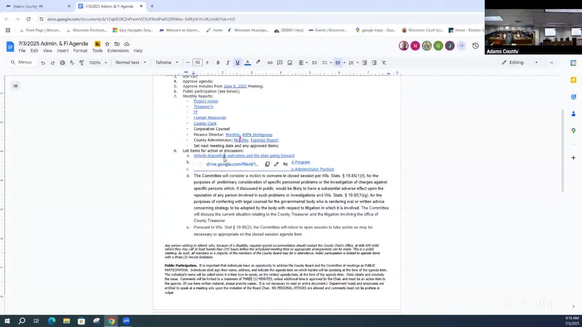Toggle the numbered list
The height and width of the screenshot is (327, 582).
coord(351,63)
